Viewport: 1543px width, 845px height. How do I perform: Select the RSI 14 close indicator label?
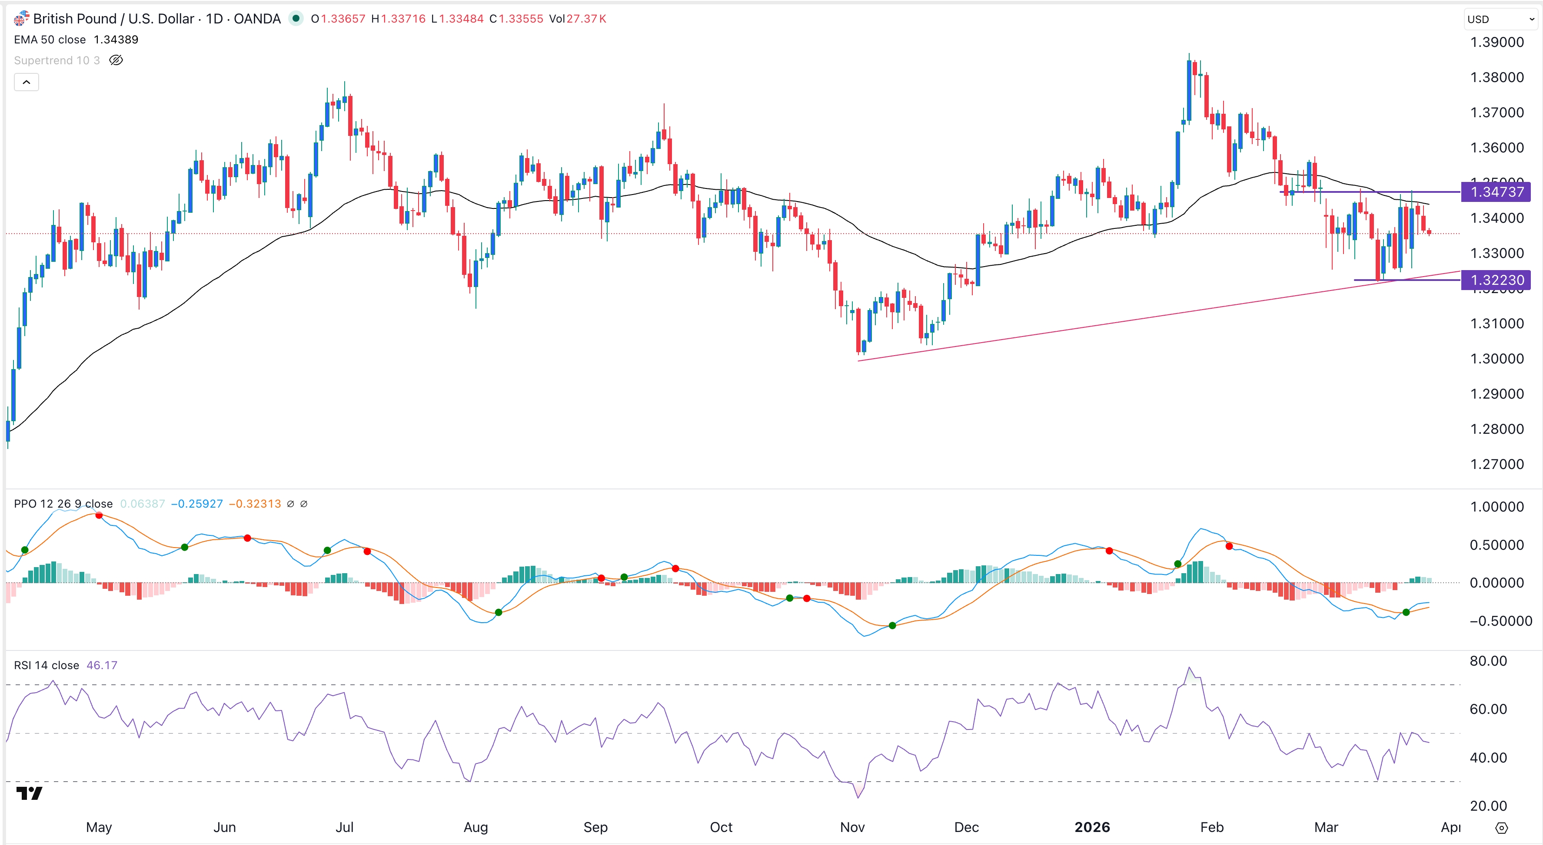pos(46,665)
